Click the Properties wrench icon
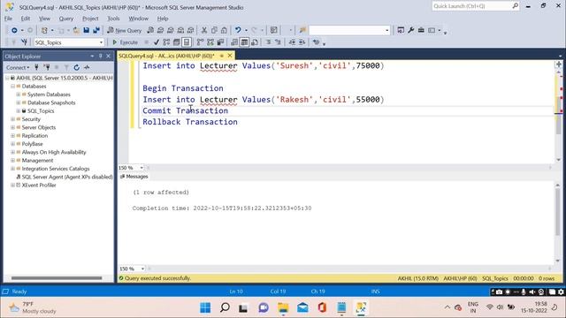 click(410, 30)
